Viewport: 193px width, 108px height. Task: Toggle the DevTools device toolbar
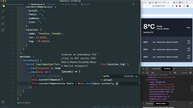tap(147, 69)
